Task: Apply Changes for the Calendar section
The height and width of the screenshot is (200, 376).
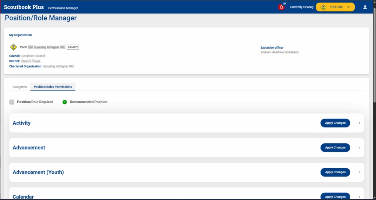Action: pos(335,197)
